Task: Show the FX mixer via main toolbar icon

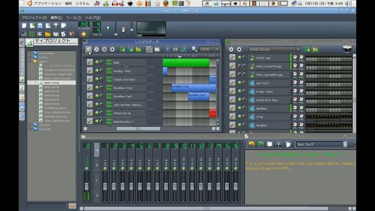Action: (x=56, y=34)
